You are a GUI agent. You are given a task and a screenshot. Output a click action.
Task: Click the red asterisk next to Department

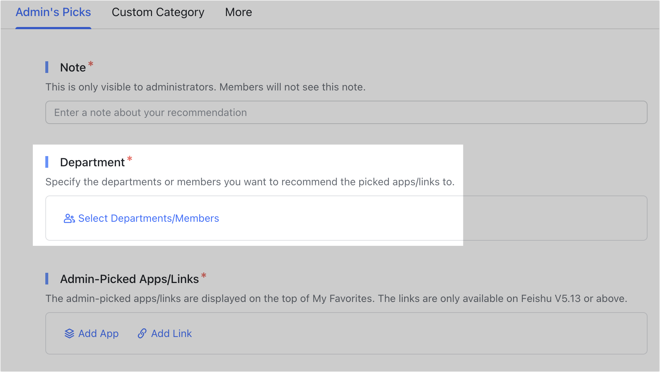tap(129, 159)
